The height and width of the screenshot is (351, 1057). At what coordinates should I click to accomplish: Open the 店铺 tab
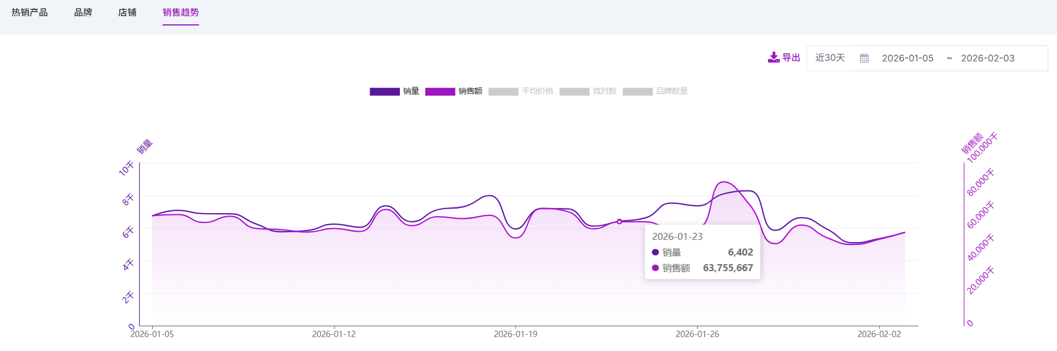coord(127,12)
